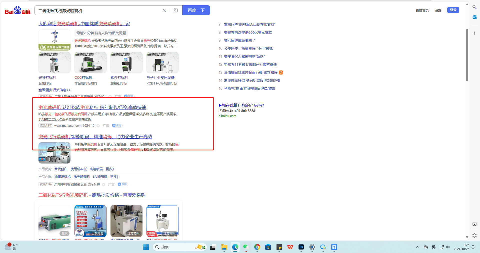480x253 pixels.
Task: Open the 江苏苏州 product thumbnail
Action: [x=126, y=221]
